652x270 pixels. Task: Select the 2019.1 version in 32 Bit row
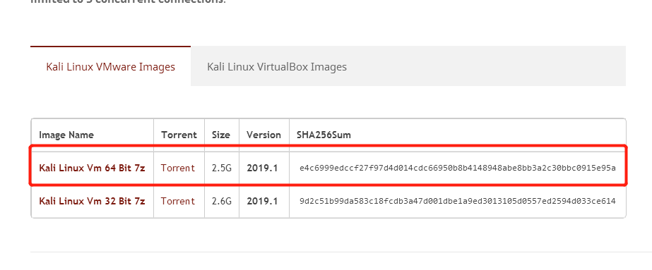pos(262,201)
